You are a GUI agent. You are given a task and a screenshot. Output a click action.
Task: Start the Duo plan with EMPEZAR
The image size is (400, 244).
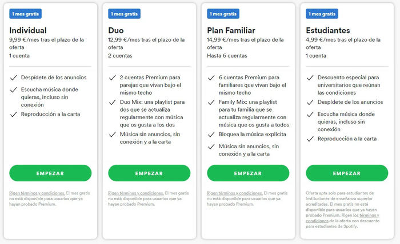pos(149,173)
